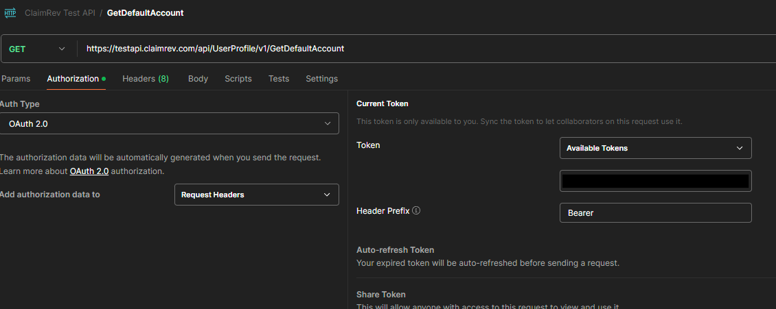Click the Bearer header prefix field
The width and height of the screenshot is (776, 309).
(x=655, y=213)
